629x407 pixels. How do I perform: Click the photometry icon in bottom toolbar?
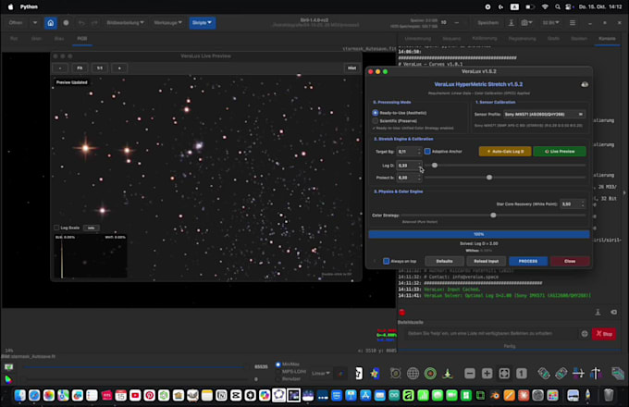pos(396,374)
